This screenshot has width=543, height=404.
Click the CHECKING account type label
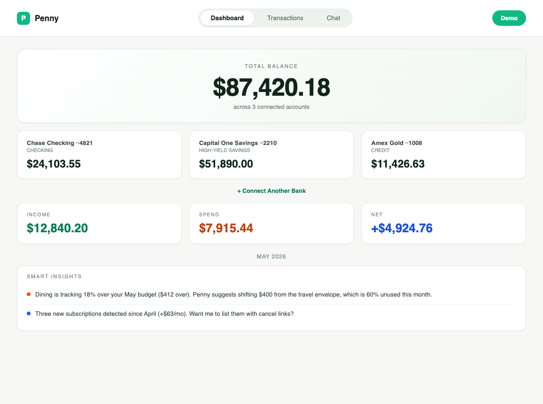(x=40, y=150)
